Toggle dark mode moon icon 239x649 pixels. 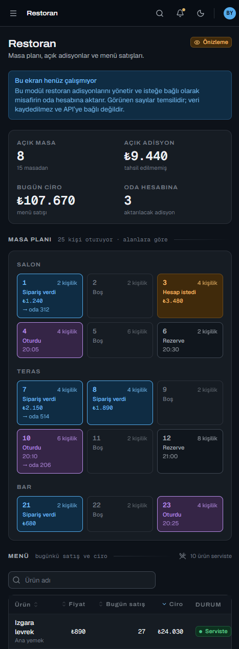tap(201, 13)
